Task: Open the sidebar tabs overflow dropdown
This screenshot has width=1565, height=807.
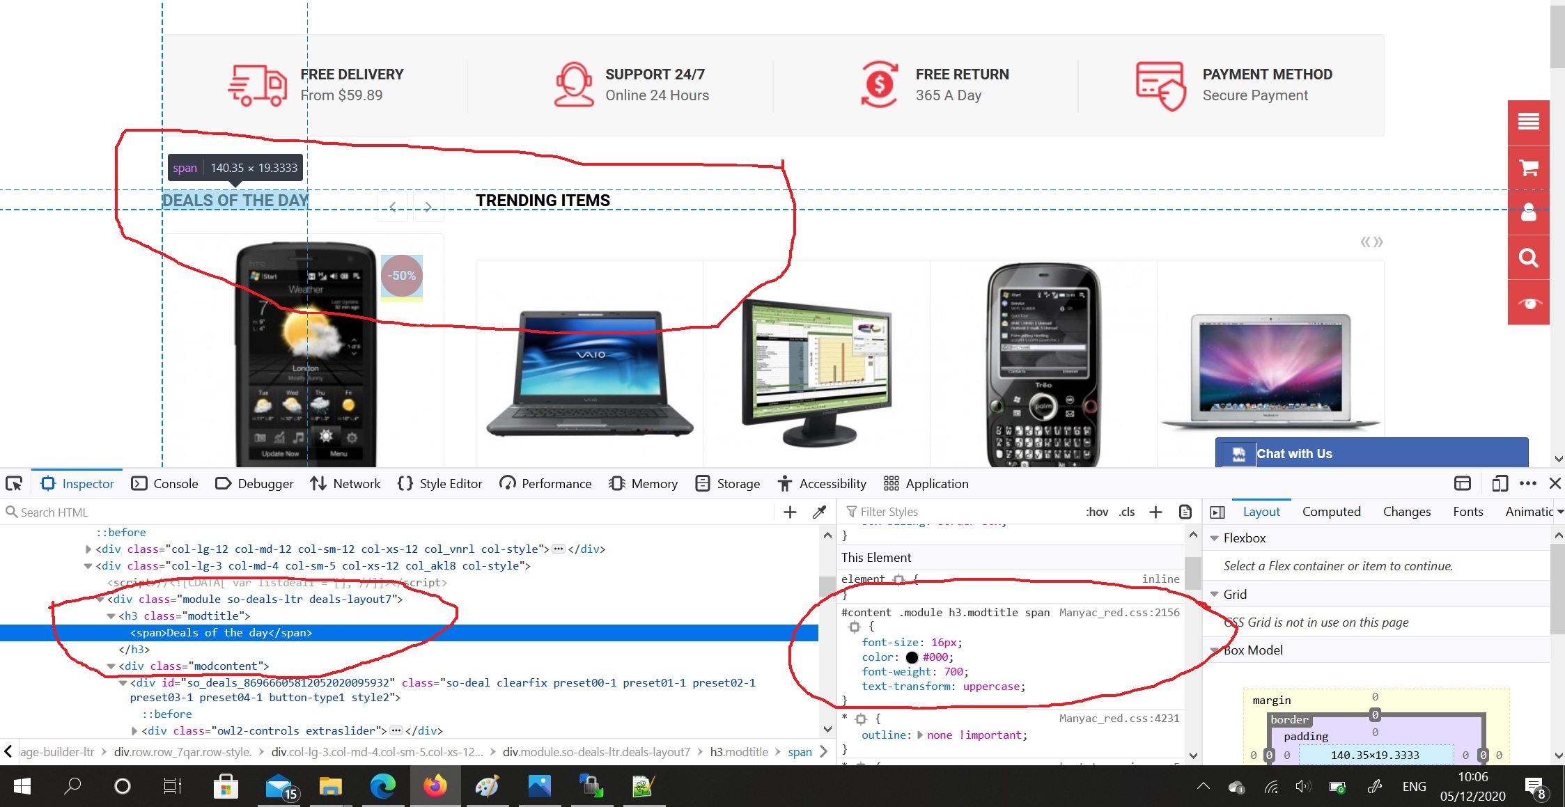Action: (x=1560, y=512)
